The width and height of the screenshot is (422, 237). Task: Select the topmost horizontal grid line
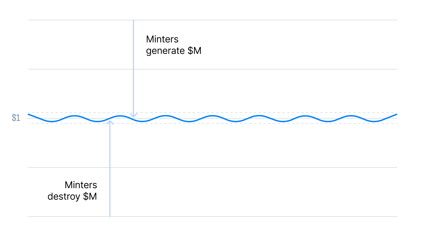[213, 20]
